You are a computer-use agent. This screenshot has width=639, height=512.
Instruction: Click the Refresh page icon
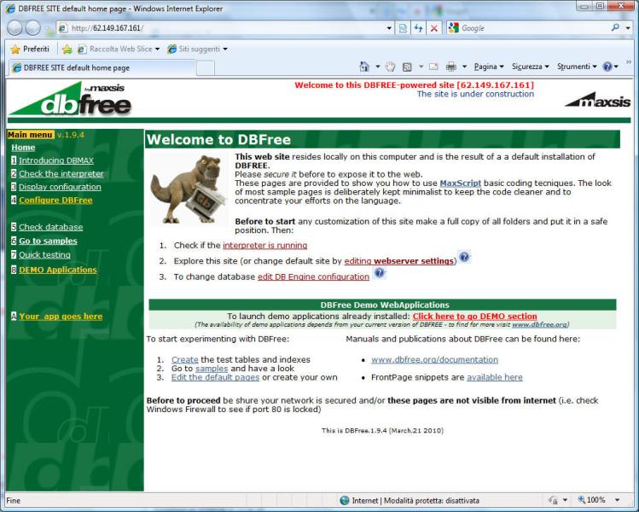(x=418, y=28)
